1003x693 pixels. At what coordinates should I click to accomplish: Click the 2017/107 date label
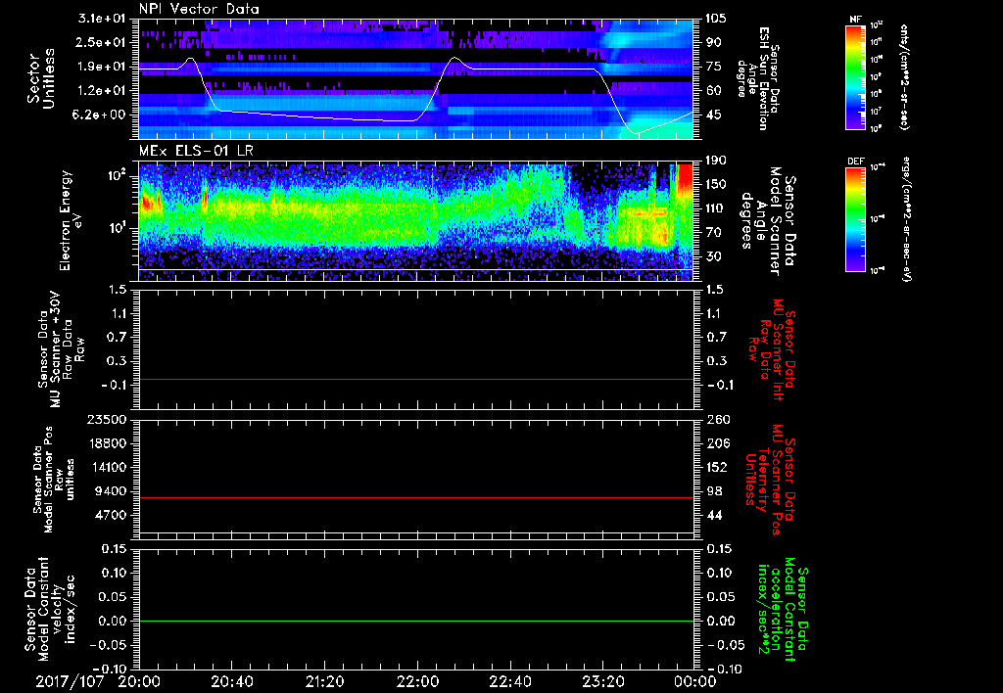(x=72, y=681)
